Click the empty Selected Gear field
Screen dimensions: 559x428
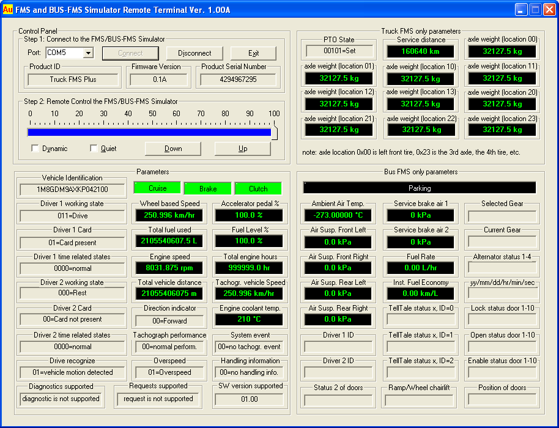pos(502,216)
